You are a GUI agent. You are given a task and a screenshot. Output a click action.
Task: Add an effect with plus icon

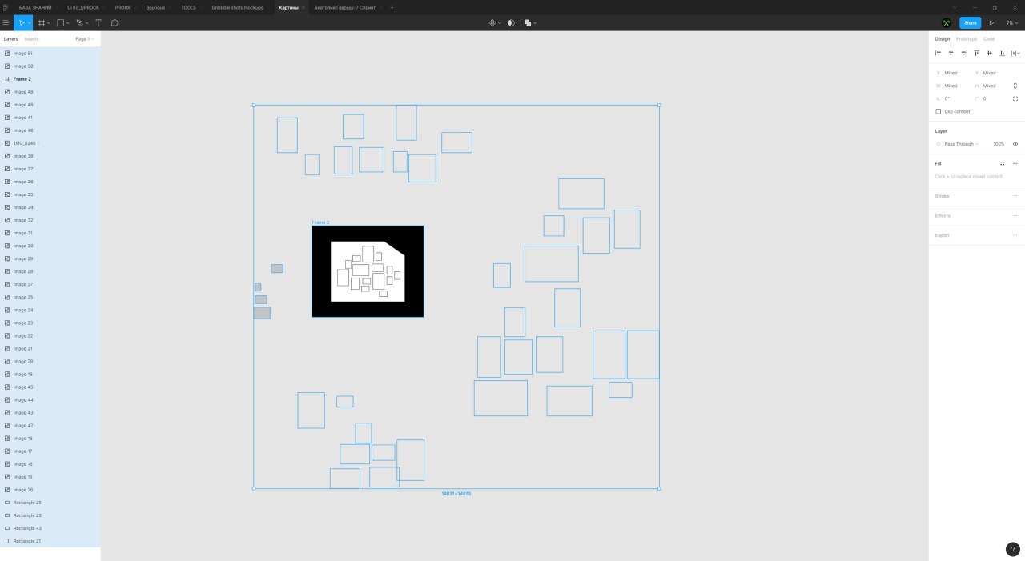1015,215
